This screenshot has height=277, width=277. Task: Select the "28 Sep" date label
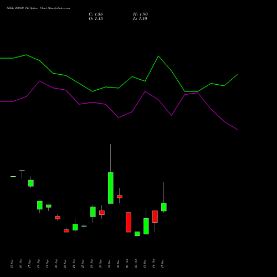[x=91, y=264]
